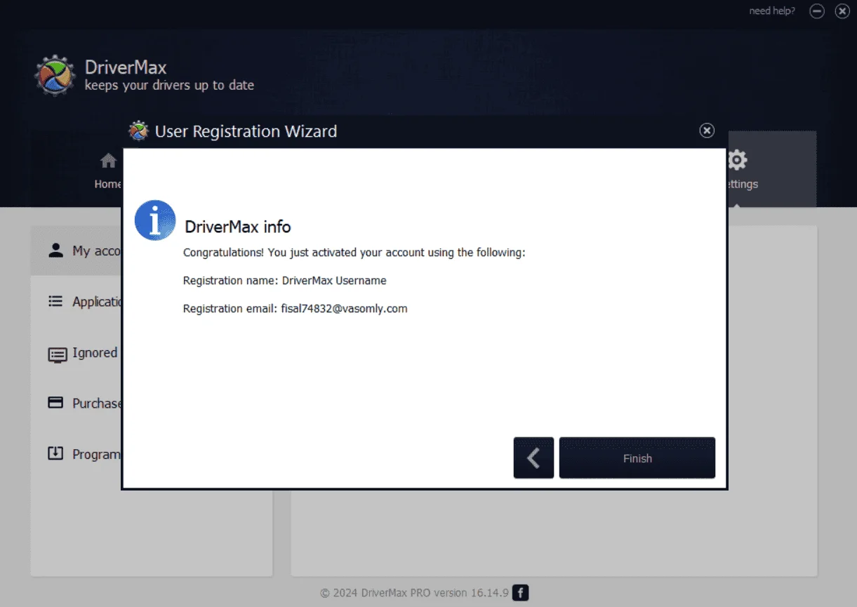857x607 pixels.
Task: Click the Home house icon
Action: coord(108,161)
